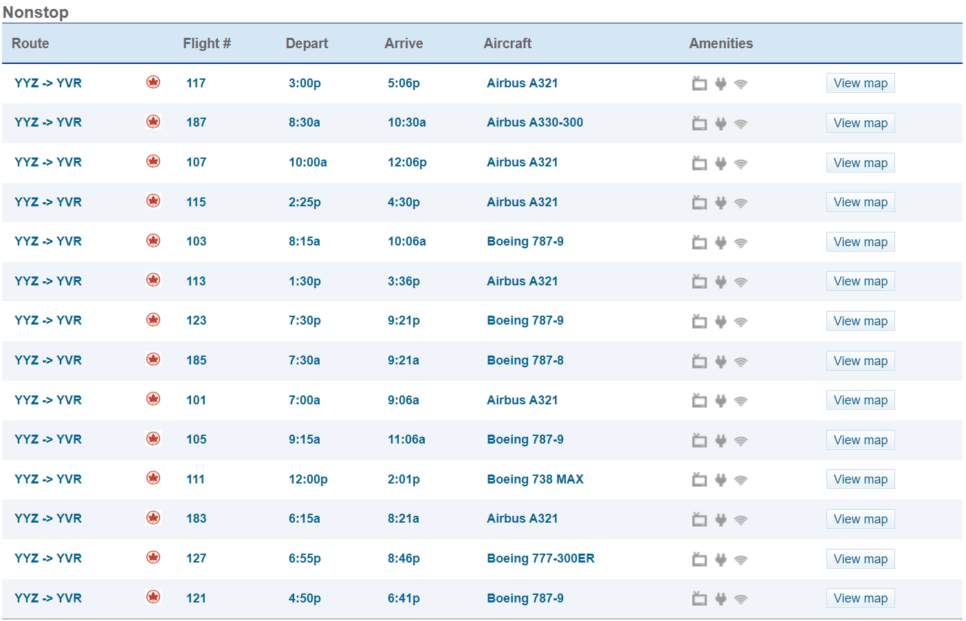Click the TV entertainment icon for flight 101

point(699,401)
